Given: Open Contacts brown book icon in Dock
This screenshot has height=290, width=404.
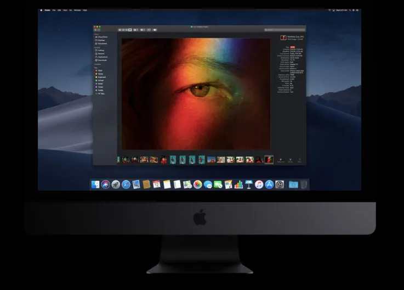Looking at the screenshot, I should pos(146,185).
